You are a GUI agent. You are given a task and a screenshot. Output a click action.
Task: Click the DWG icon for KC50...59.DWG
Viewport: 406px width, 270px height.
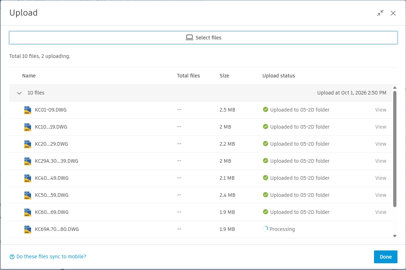click(28, 195)
